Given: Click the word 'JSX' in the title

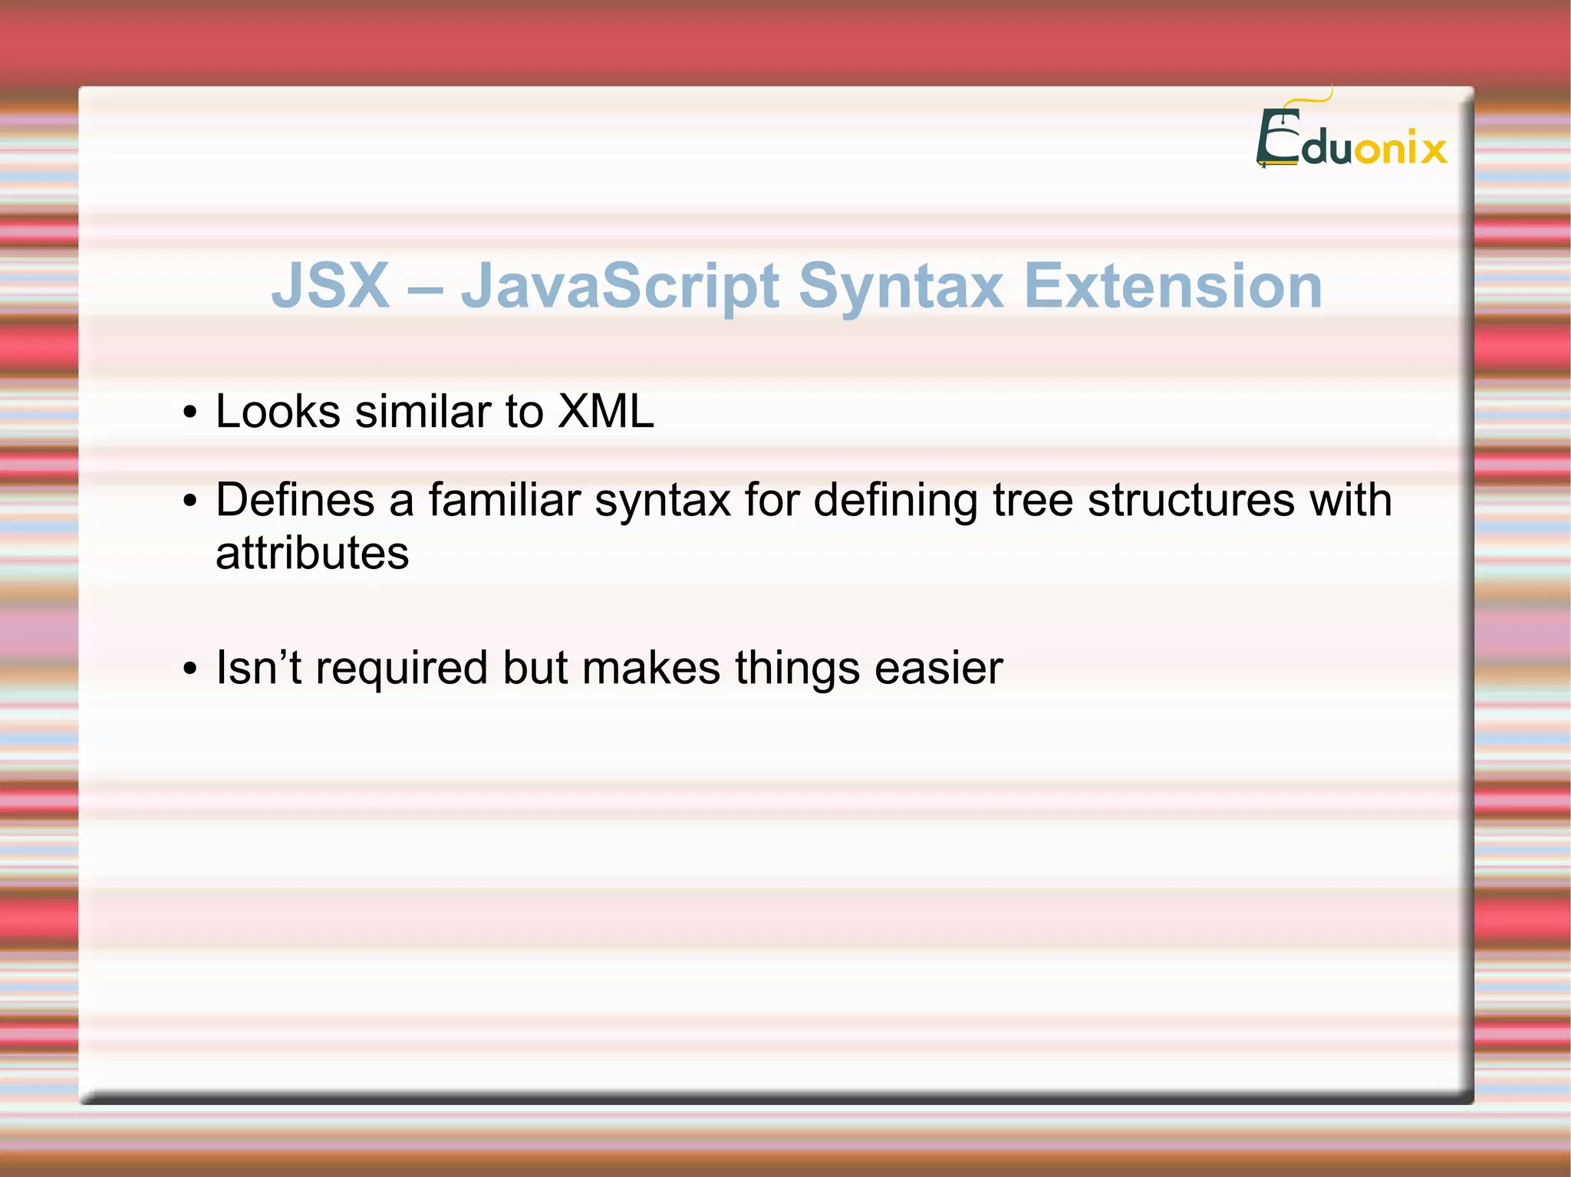Looking at the screenshot, I should 331,285.
